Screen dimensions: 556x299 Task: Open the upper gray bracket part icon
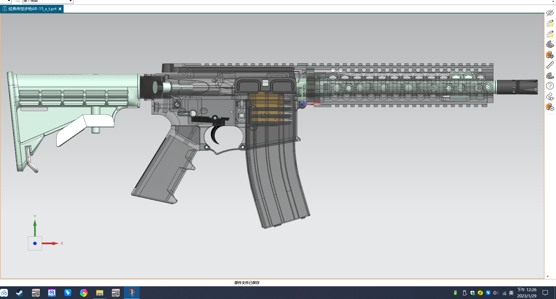click(x=550, y=44)
